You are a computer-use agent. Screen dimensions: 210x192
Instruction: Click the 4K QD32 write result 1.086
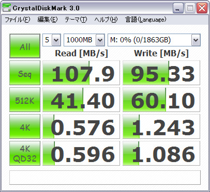click(x=161, y=153)
